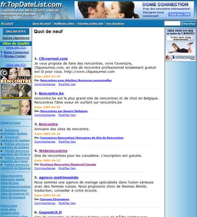Visit the Webrencontres listing link
The width and height of the screenshot is (197, 217).
[53, 151]
